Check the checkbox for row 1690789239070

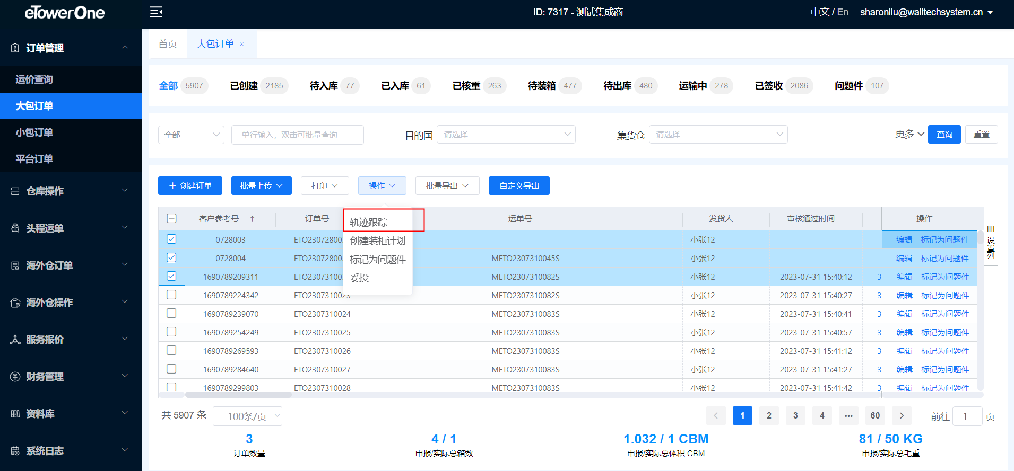click(171, 313)
